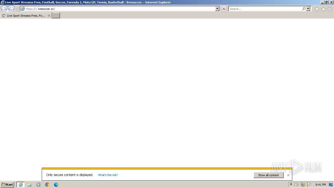
Task: Minimize the Internet Explorer window
Action: pos(322,2)
